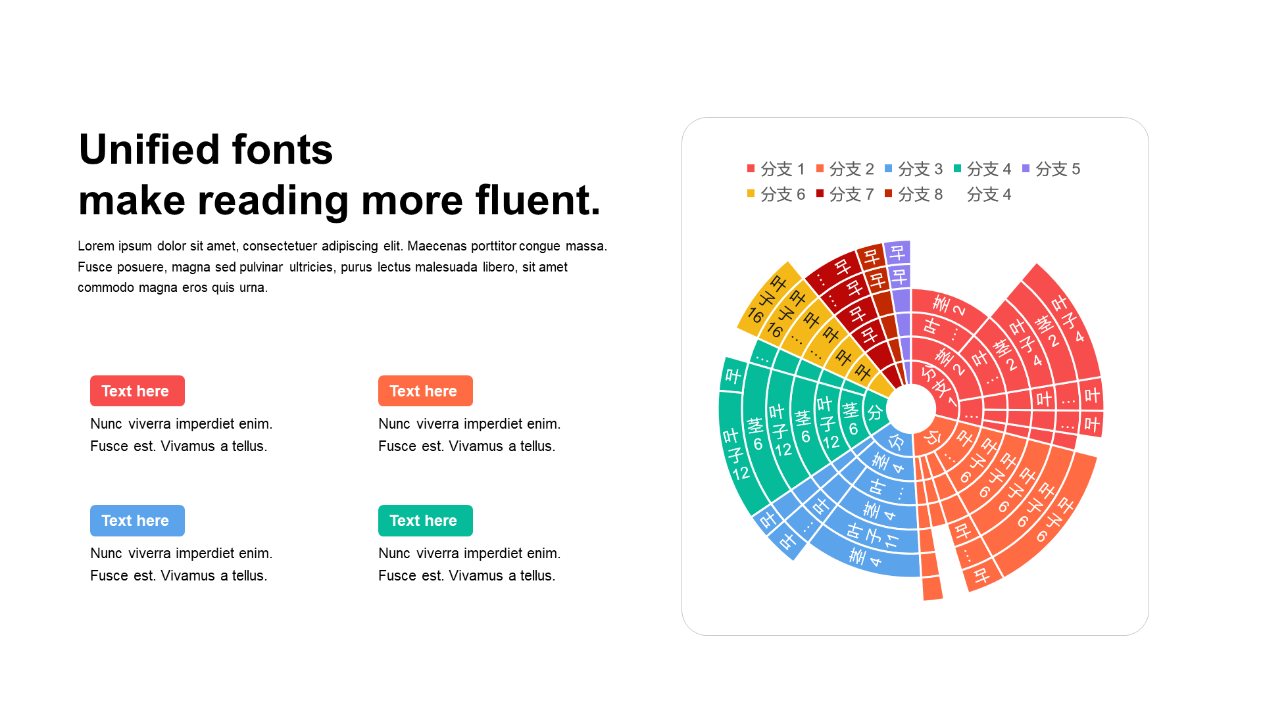Screen dimensions: 1263x710
Task: Click description text under the red label
Action: [x=181, y=435]
